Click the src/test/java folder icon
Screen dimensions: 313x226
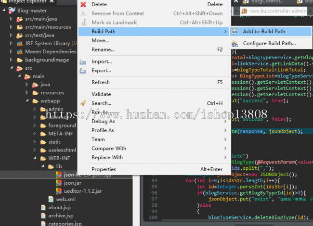pyautogui.click(x=20, y=35)
